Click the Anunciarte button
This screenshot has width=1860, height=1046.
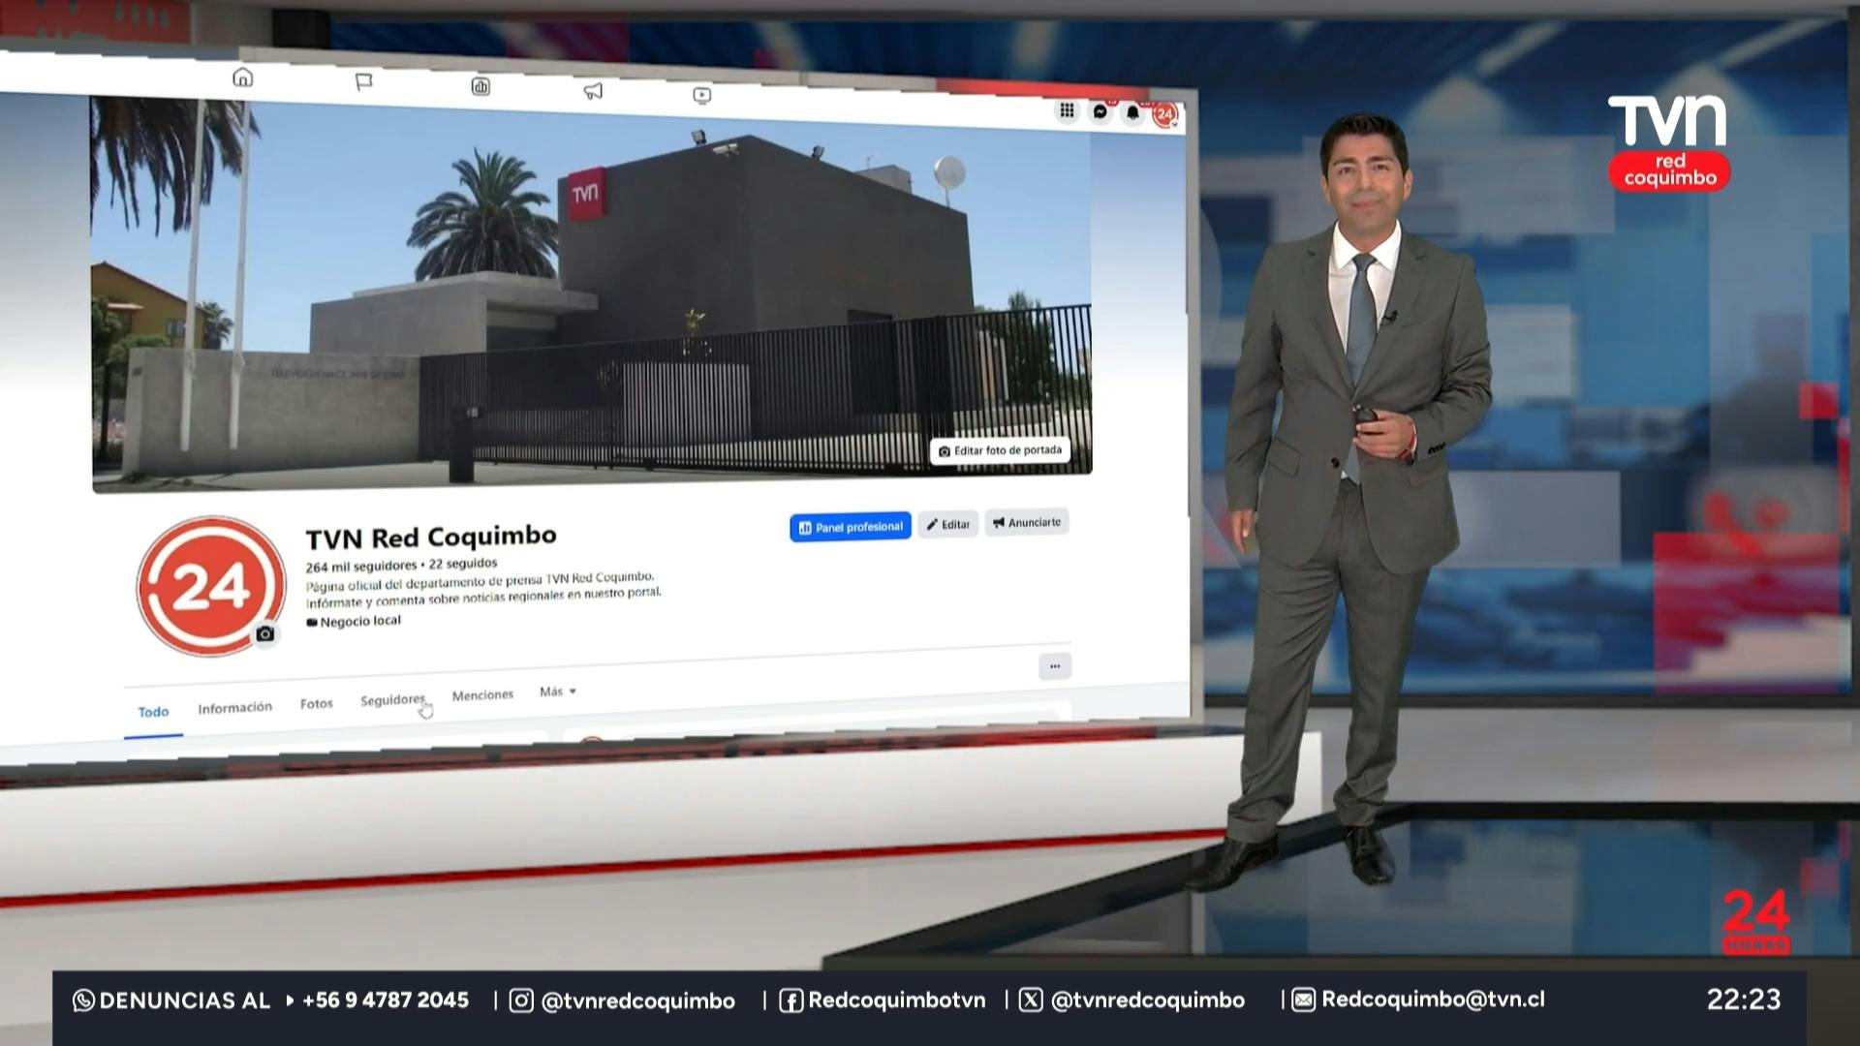tap(1027, 522)
